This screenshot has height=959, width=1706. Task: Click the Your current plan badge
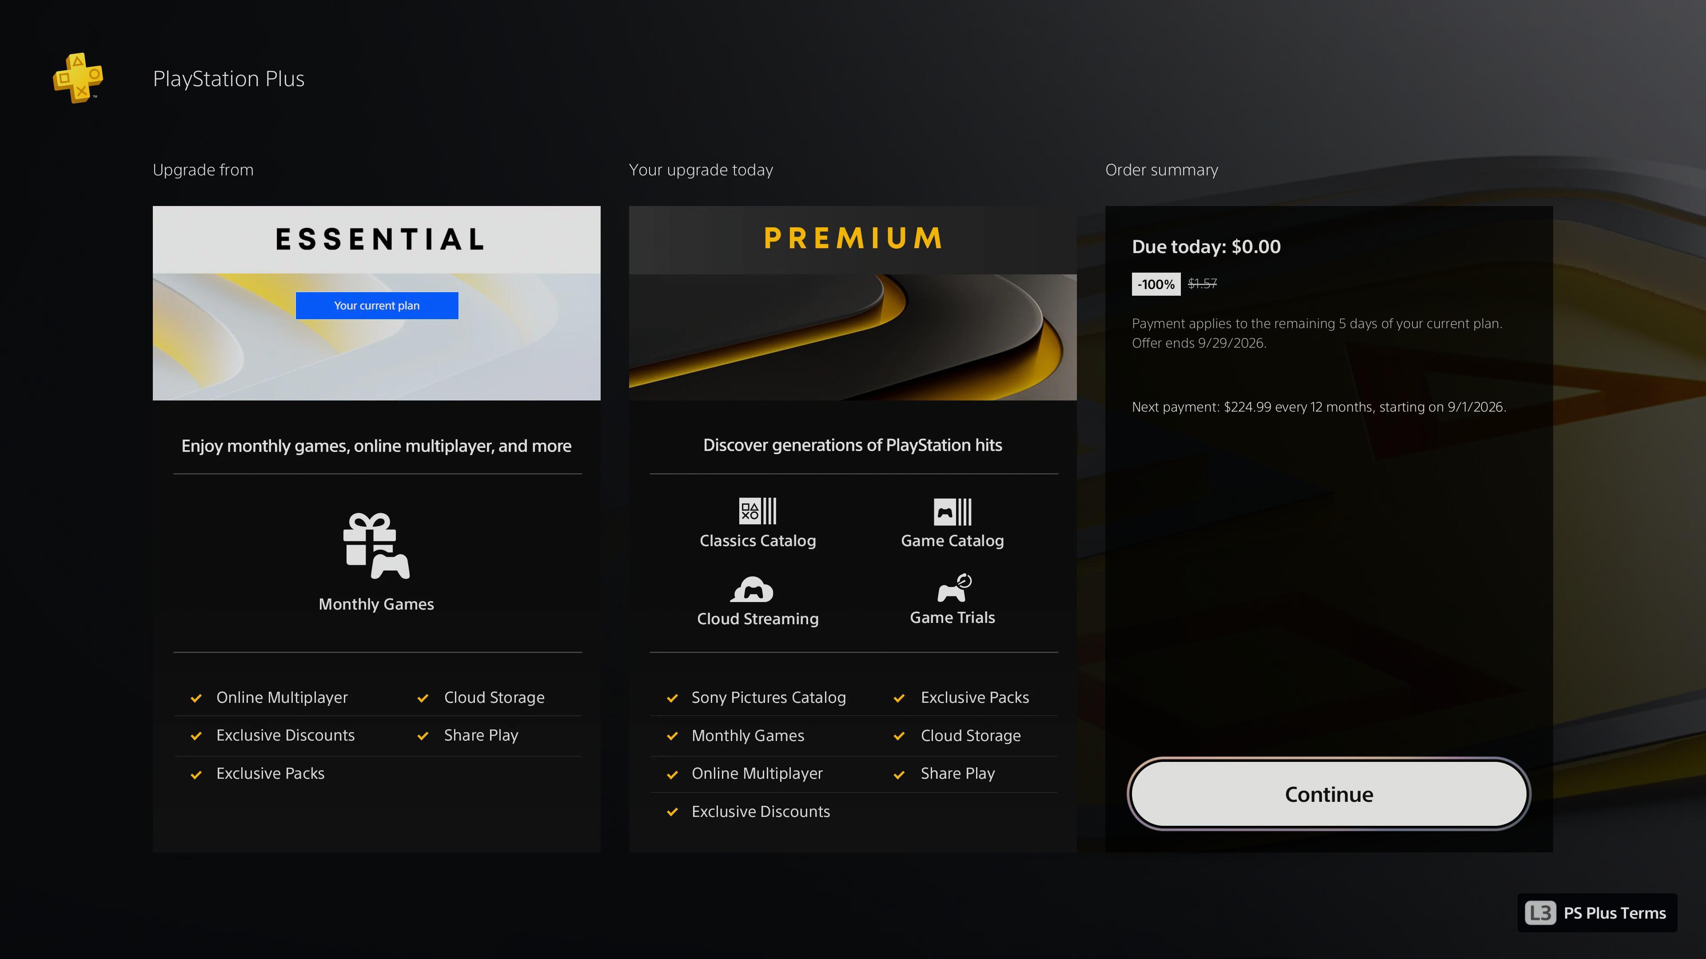[x=377, y=306]
